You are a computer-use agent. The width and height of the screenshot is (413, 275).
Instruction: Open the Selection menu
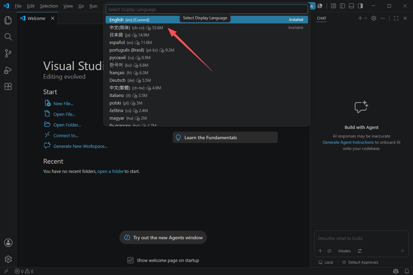point(49,6)
